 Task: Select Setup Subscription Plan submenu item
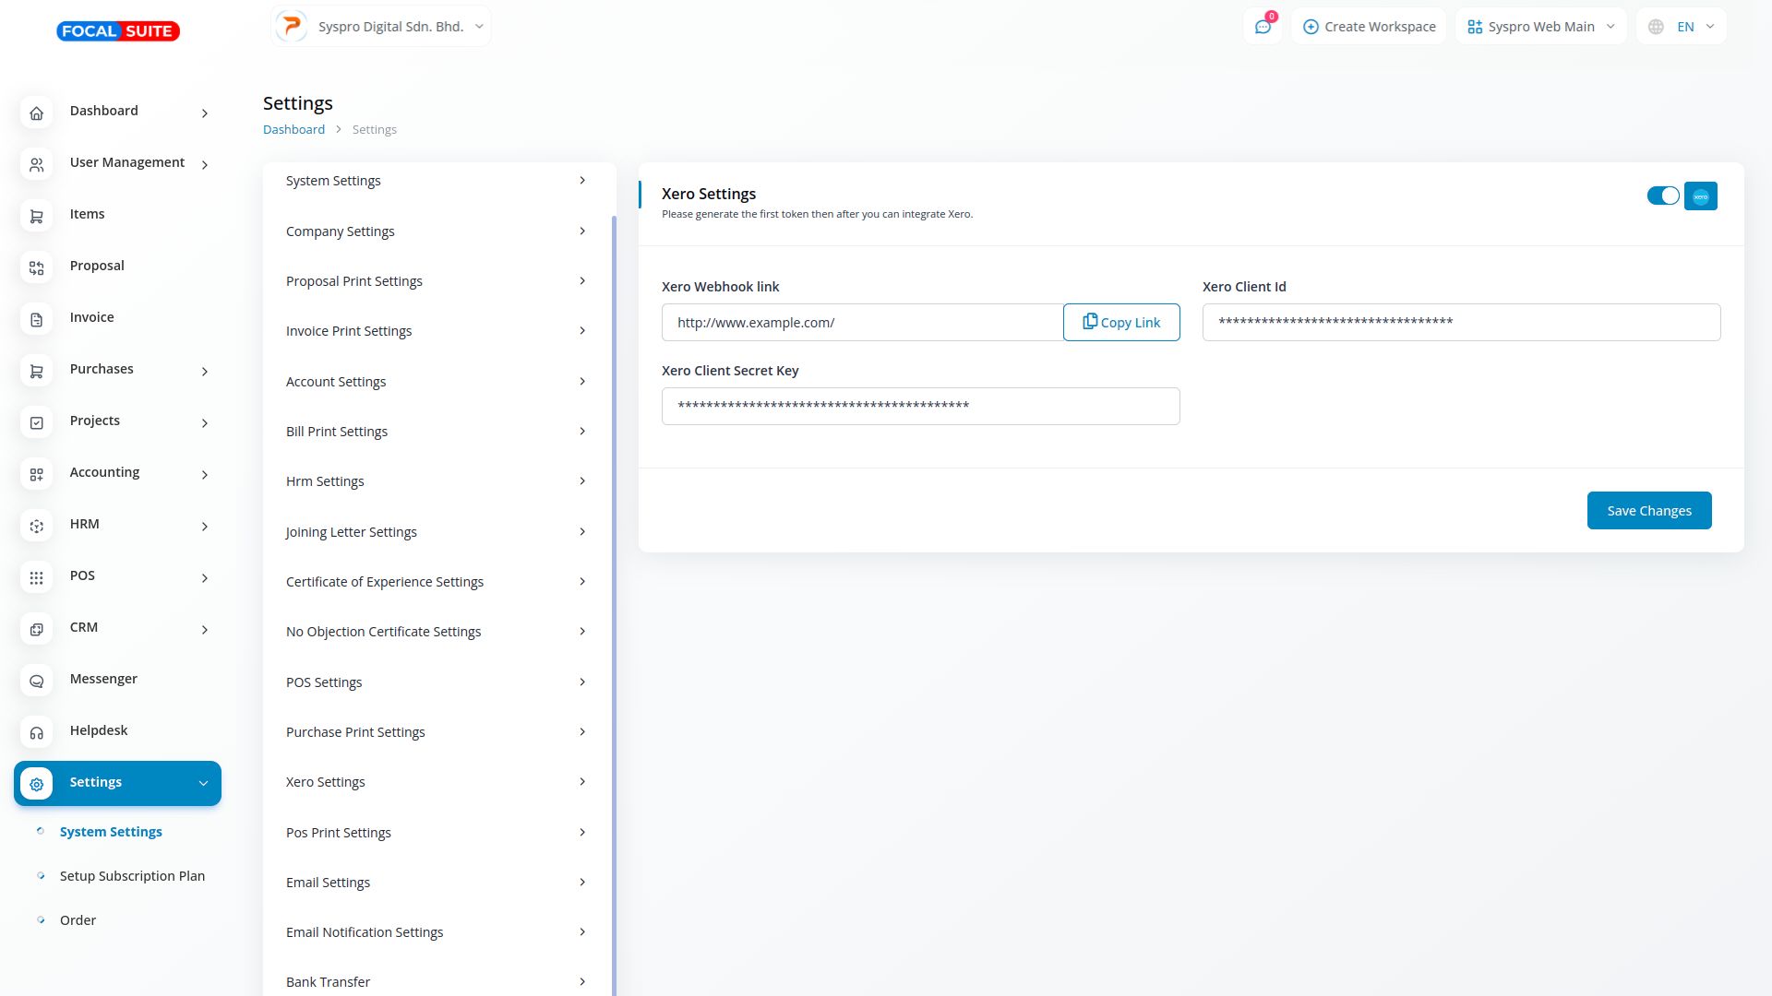click(132, 876)
